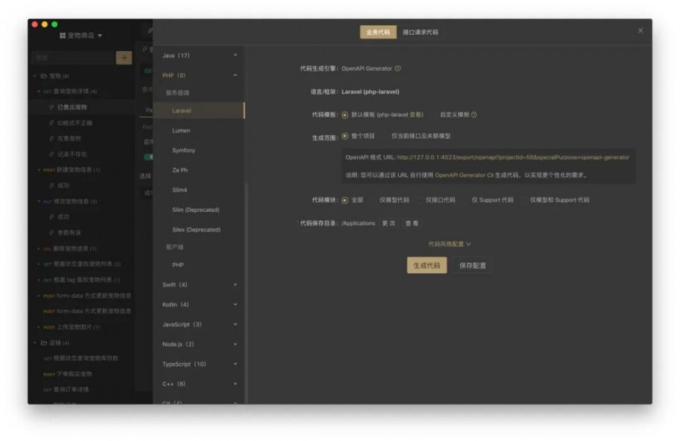The height and width of the screenshot is (441, 680).
Task: Select the Lumen framework option
Action: click(x=181, y=130)
